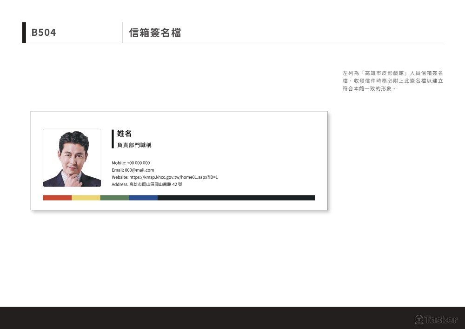Image resolution: width=465 pixels, height=329 pixels.
Task: Click the Tasker logo icon in footer
Action: coord(419,320)
